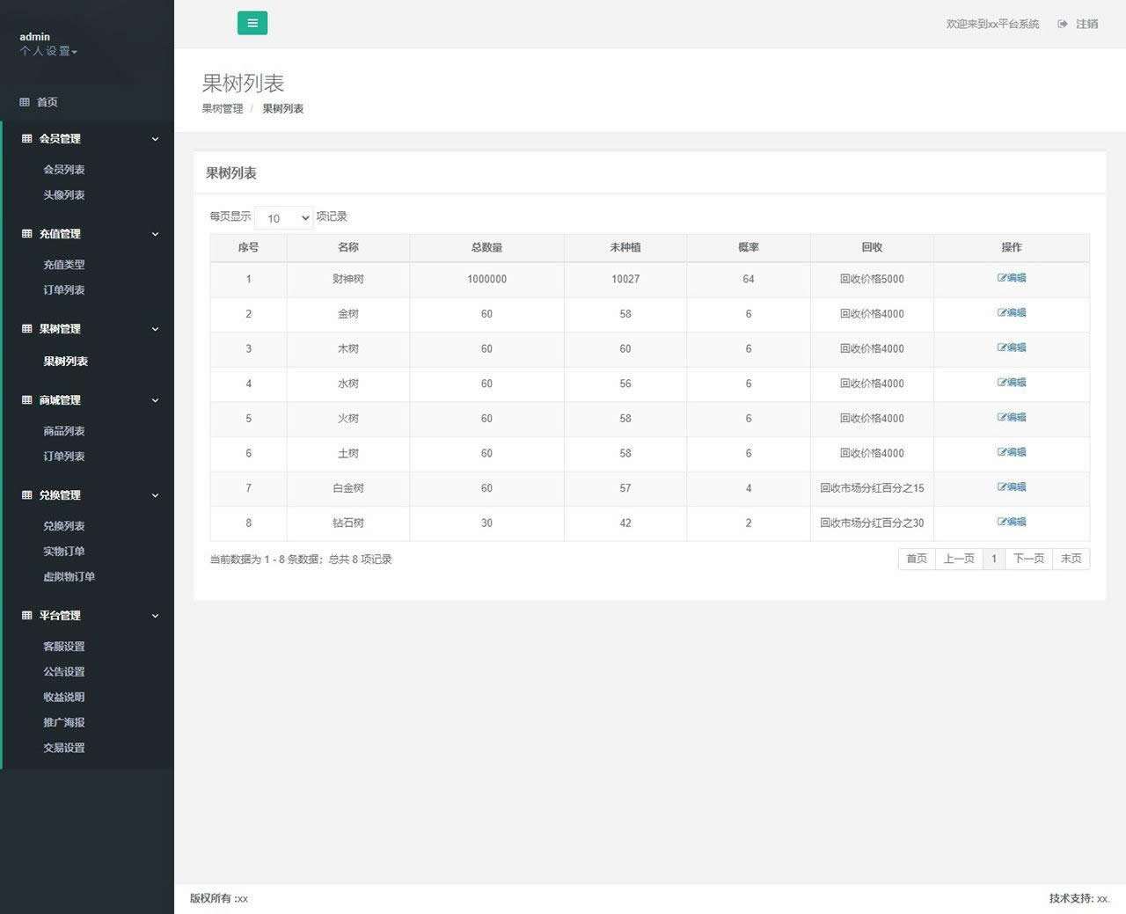Click the grid icon next to 首页
This screenshot has width=1126, height=914.
tap(25, 102)
